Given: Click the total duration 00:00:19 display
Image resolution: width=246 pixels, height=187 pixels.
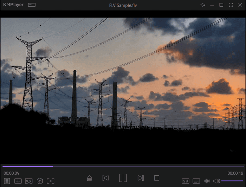Looking at the screenshot, I should (x=235, y=173).
